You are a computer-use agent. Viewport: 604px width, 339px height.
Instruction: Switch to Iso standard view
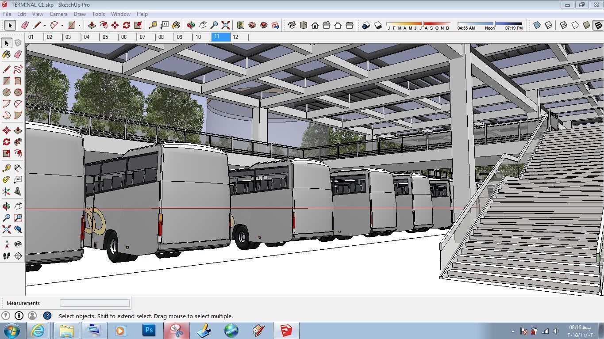point(292,25)
